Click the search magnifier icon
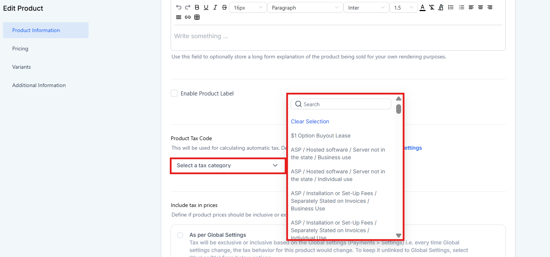 pyautogui.click(x=298, y=104)
